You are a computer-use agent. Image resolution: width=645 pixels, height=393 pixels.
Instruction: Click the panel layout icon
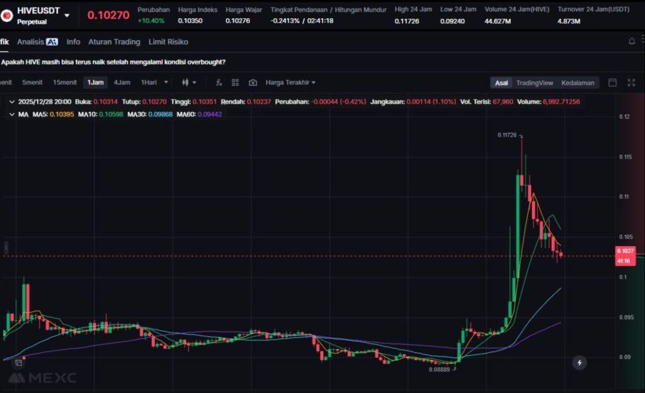tap(612, 83)
